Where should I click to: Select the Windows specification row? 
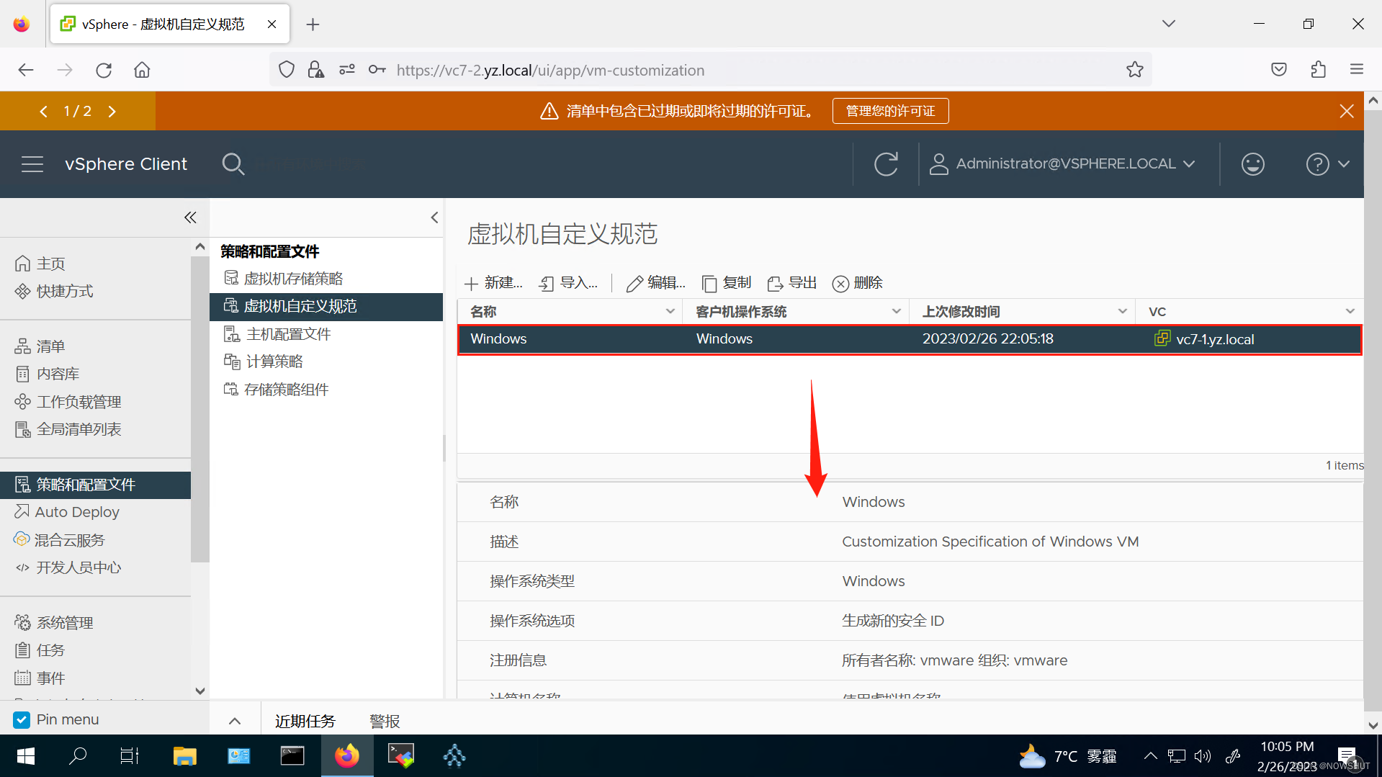910,339
